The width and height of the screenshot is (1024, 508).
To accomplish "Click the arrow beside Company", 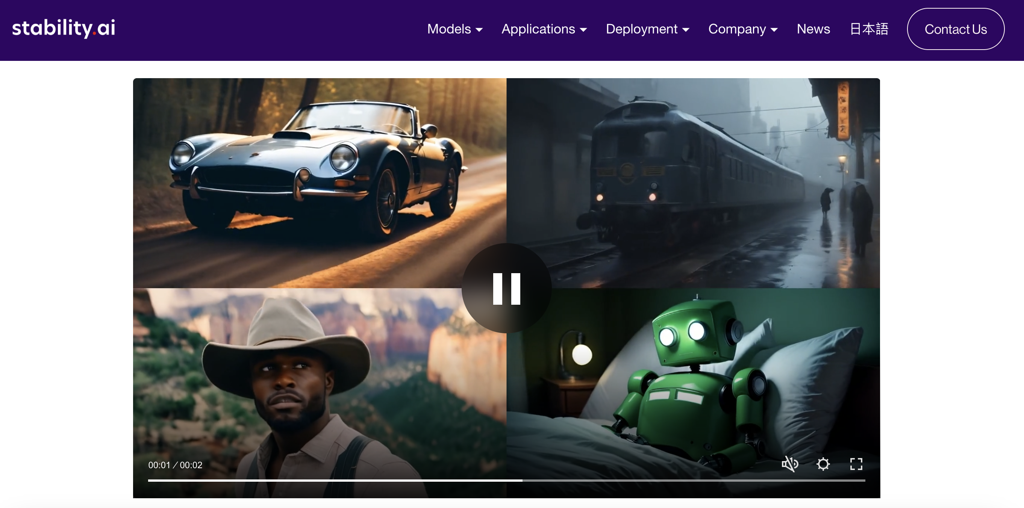I will [774, 30].
